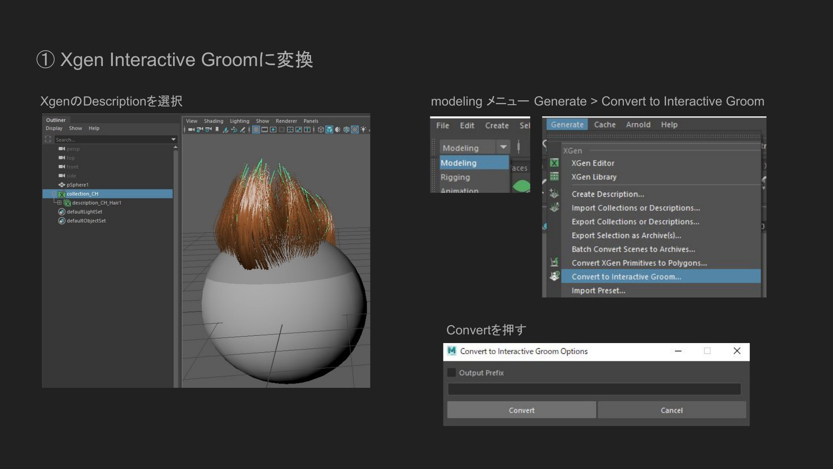Open the viewport Shading menu
This screenshot has width=833, height=469.
[213, 121]
